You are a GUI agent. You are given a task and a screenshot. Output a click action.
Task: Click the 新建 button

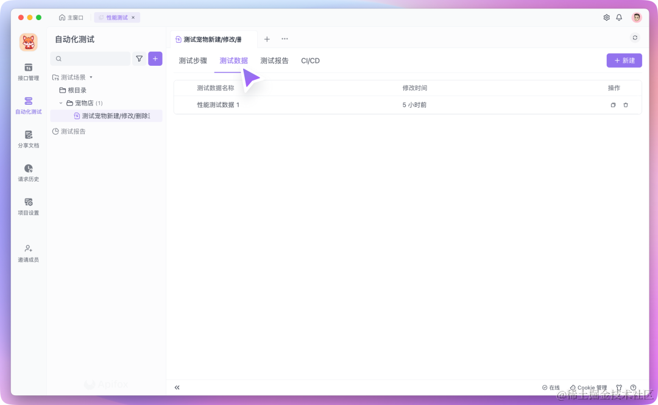(624, 60)
